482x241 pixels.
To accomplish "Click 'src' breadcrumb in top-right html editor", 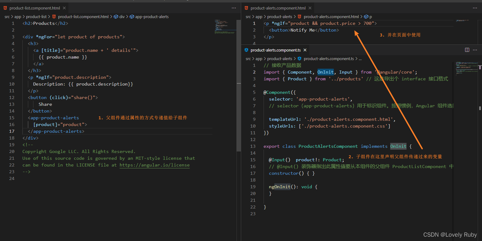I will pyautogui.click(x=248, y=17).
